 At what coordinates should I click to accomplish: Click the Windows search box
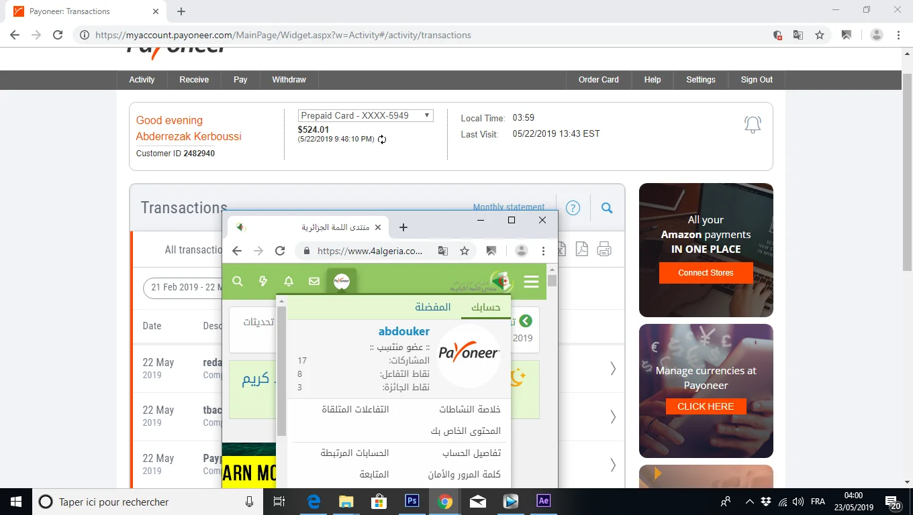coord(148,502)
